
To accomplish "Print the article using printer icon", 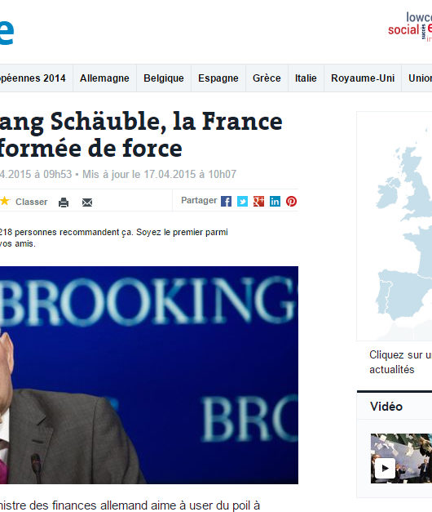I will click(x=64, y=203).
